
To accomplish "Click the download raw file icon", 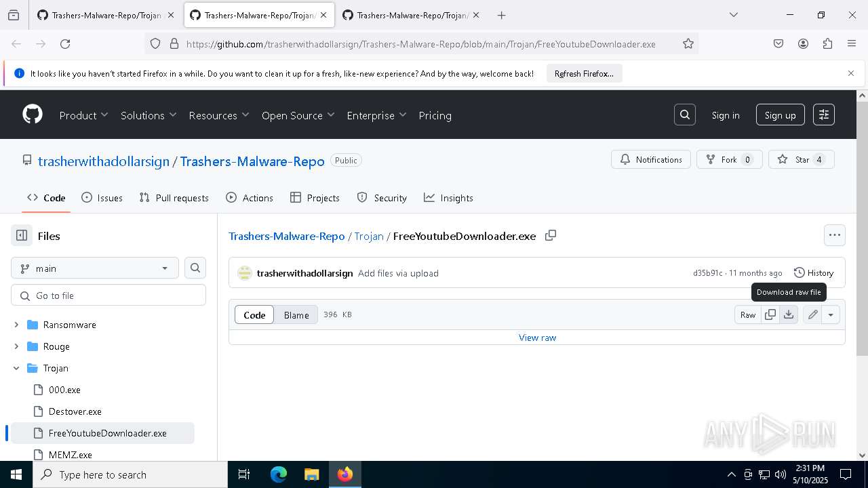I will [789, 314].
